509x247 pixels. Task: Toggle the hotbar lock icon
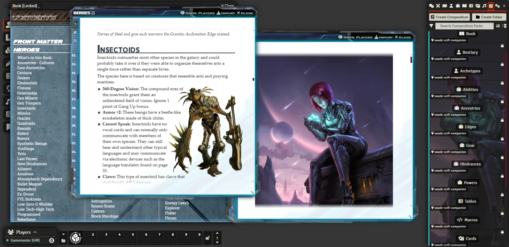(x=208, y=238)
